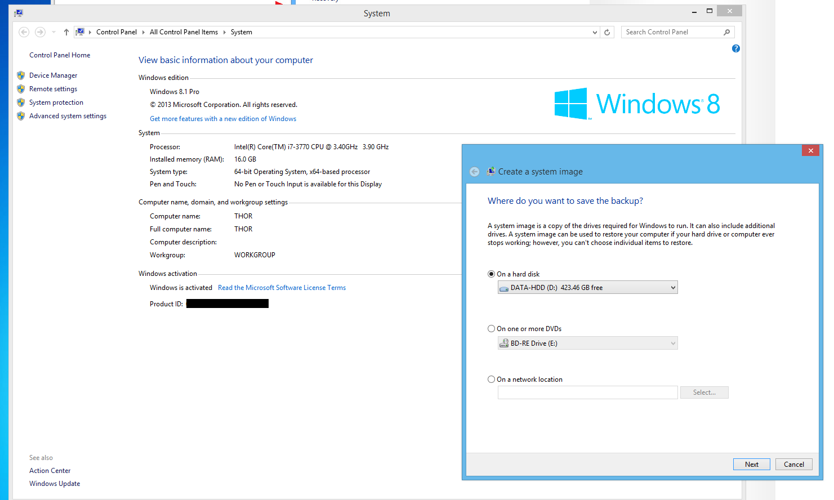The width and height of the screenshot is (834, 500).
Task: Click the network location text field
Action: pyautogui.click(x=587, y=392)
